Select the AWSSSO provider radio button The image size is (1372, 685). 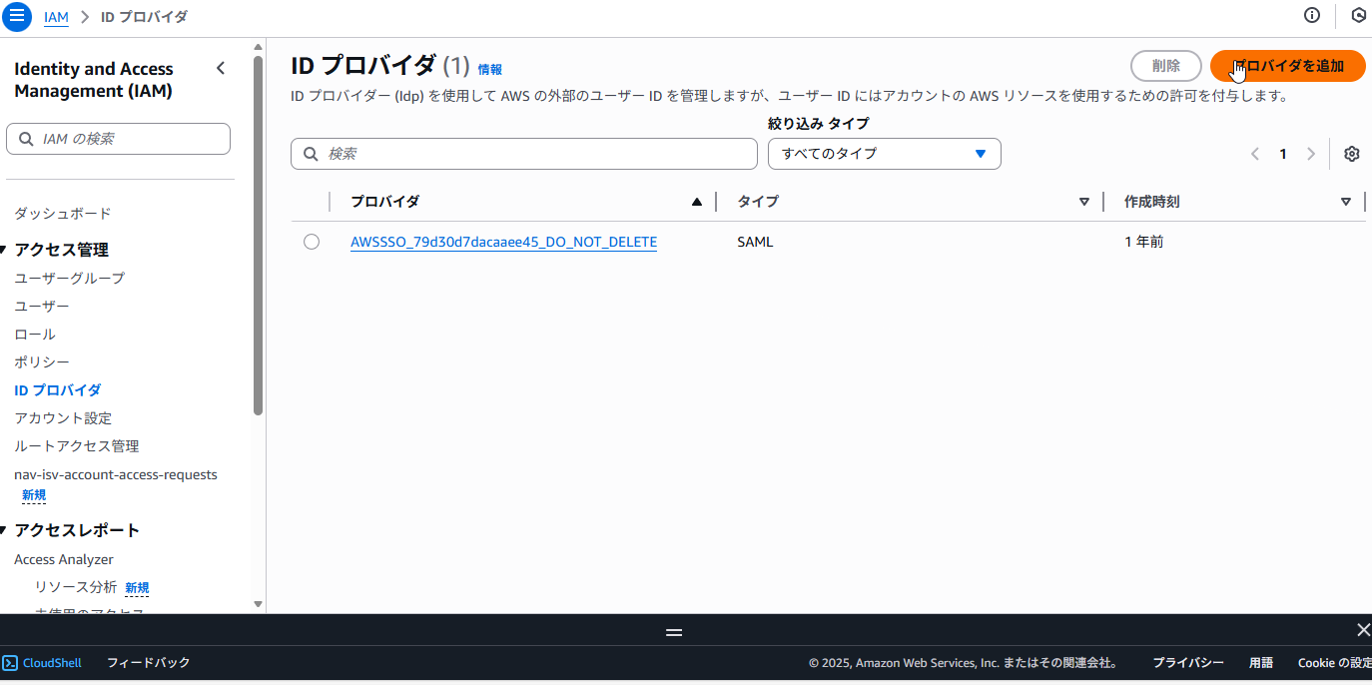point(311,241)
